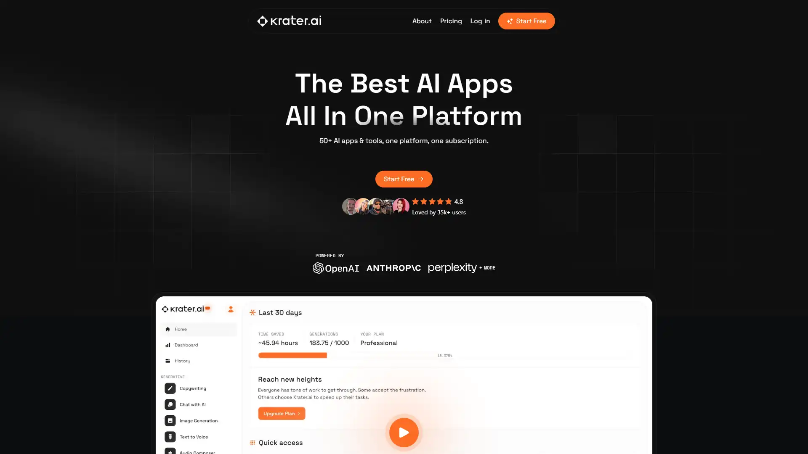Viewport: 808px width, 454px height.
Task: Click the Log In link
Action: coord(480,21)
